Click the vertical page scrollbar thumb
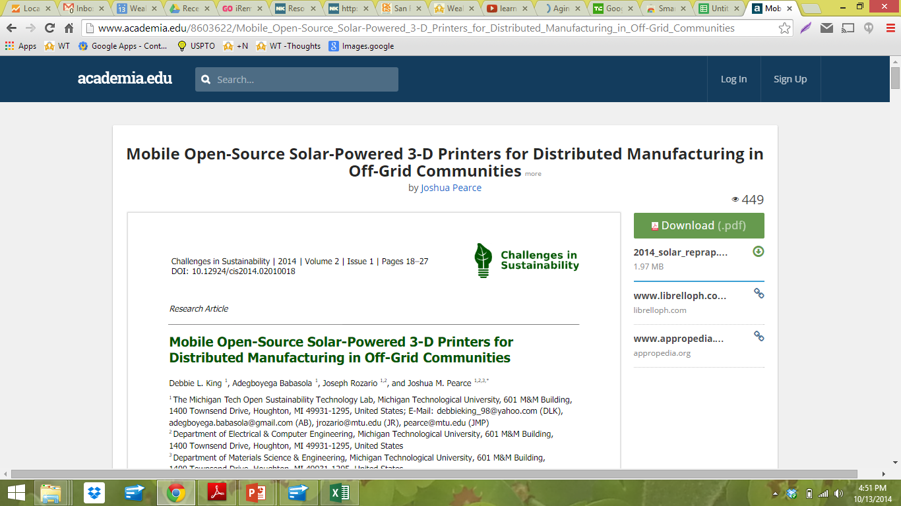 pos(895,78)
